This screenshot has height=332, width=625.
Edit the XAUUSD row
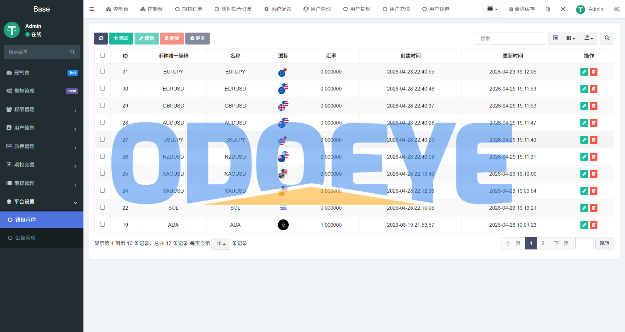(584, 191)
